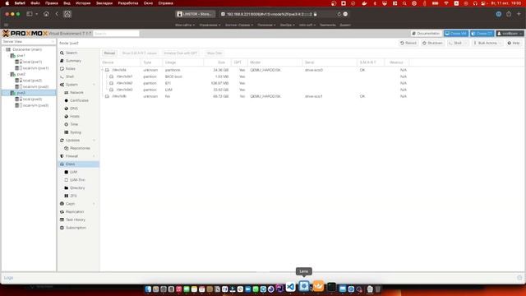Open the root@pam user menu
This screenshot has width=526, height=296.
point(510,34)
